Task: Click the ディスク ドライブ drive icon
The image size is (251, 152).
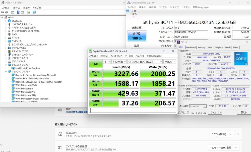Action: point(10,61)
